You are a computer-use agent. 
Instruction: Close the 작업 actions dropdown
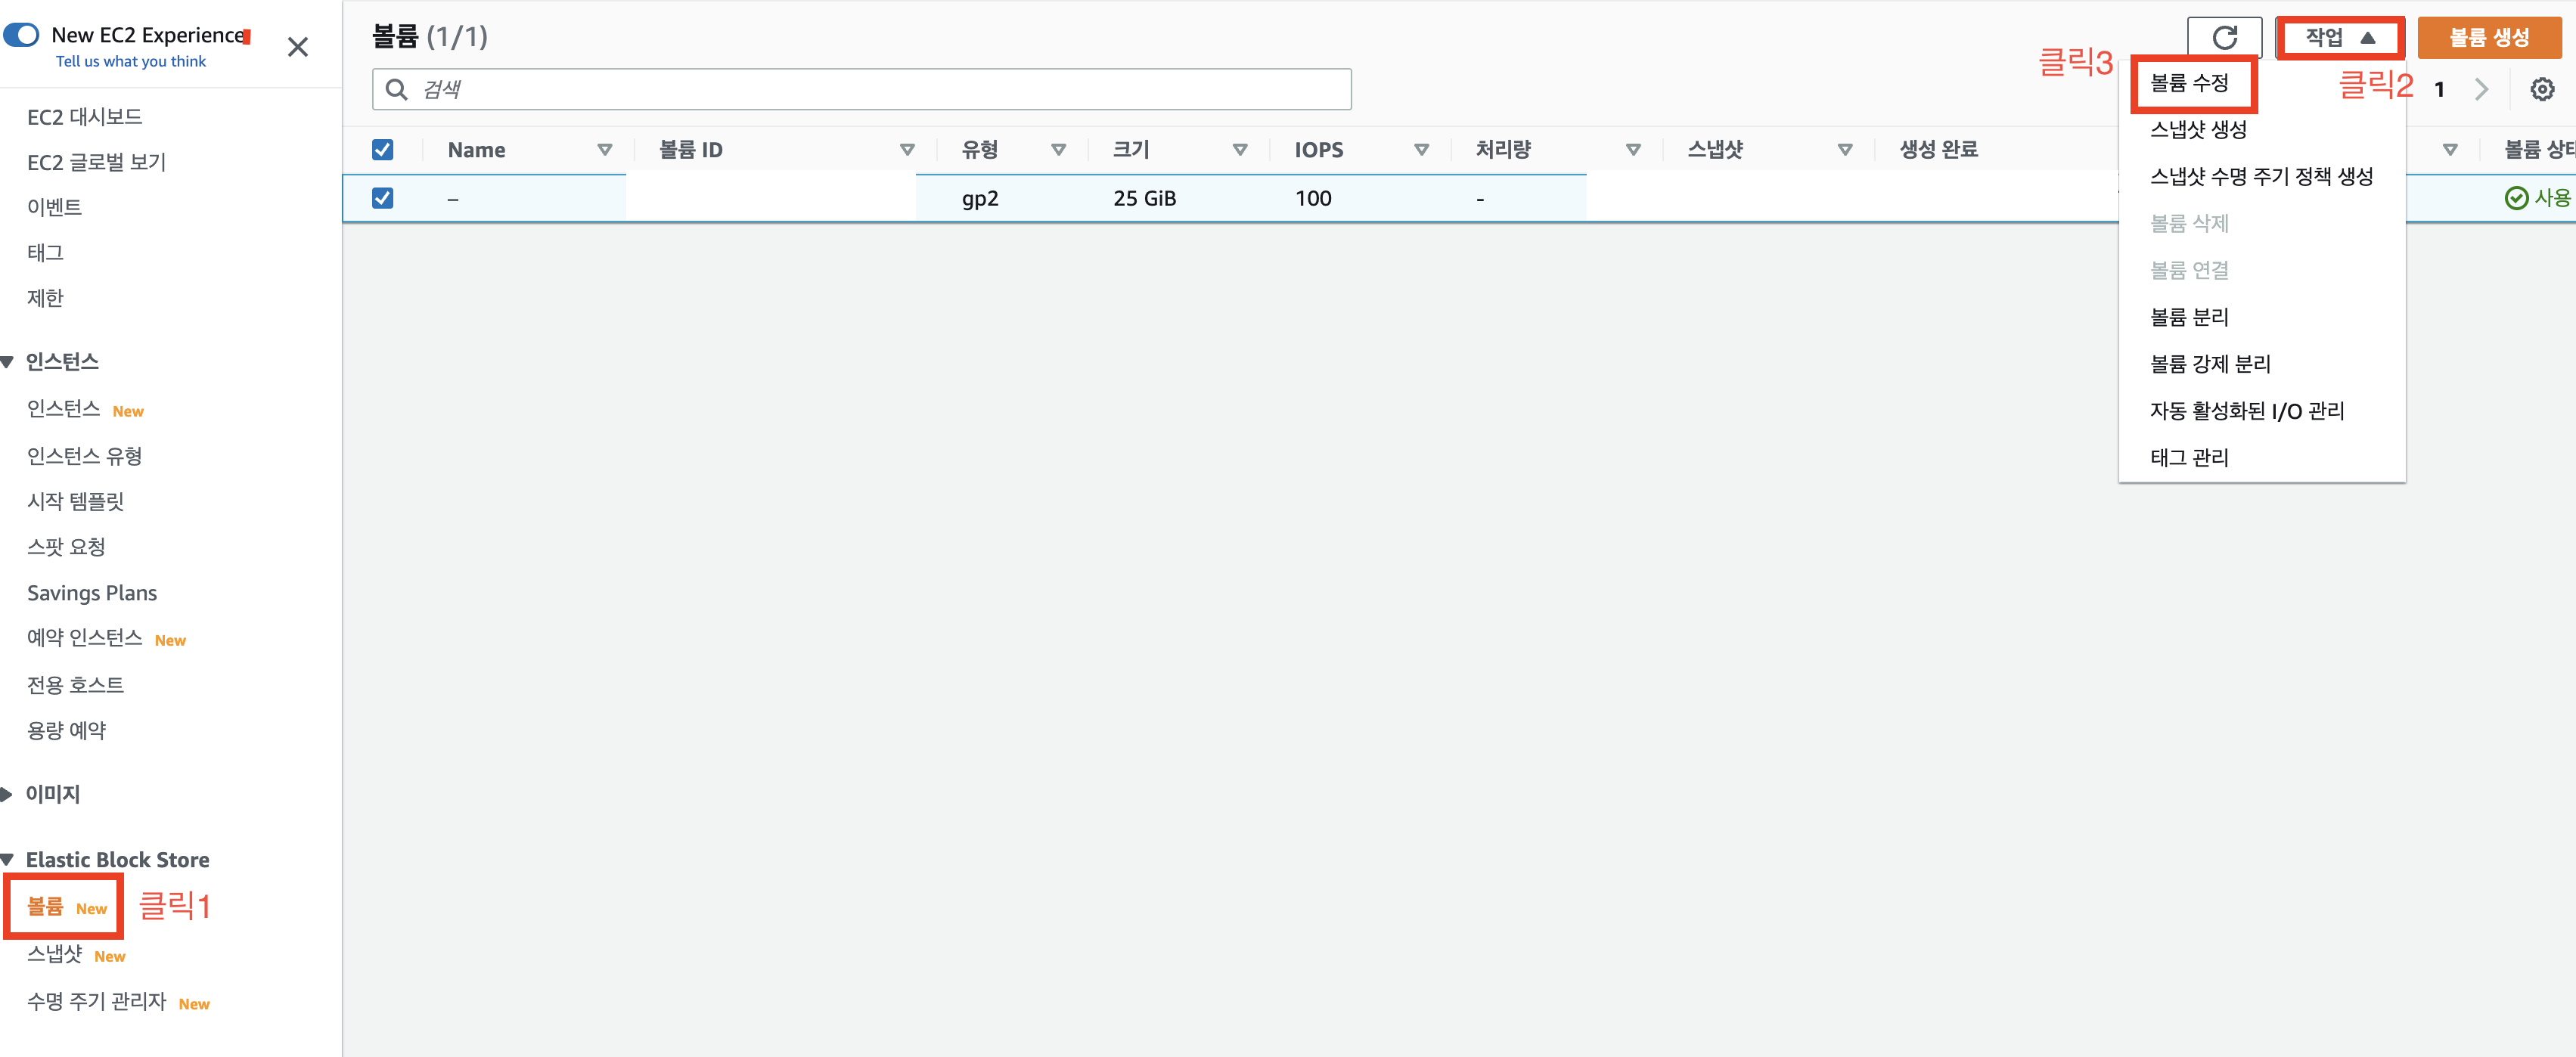click(x=2339, y=38)
